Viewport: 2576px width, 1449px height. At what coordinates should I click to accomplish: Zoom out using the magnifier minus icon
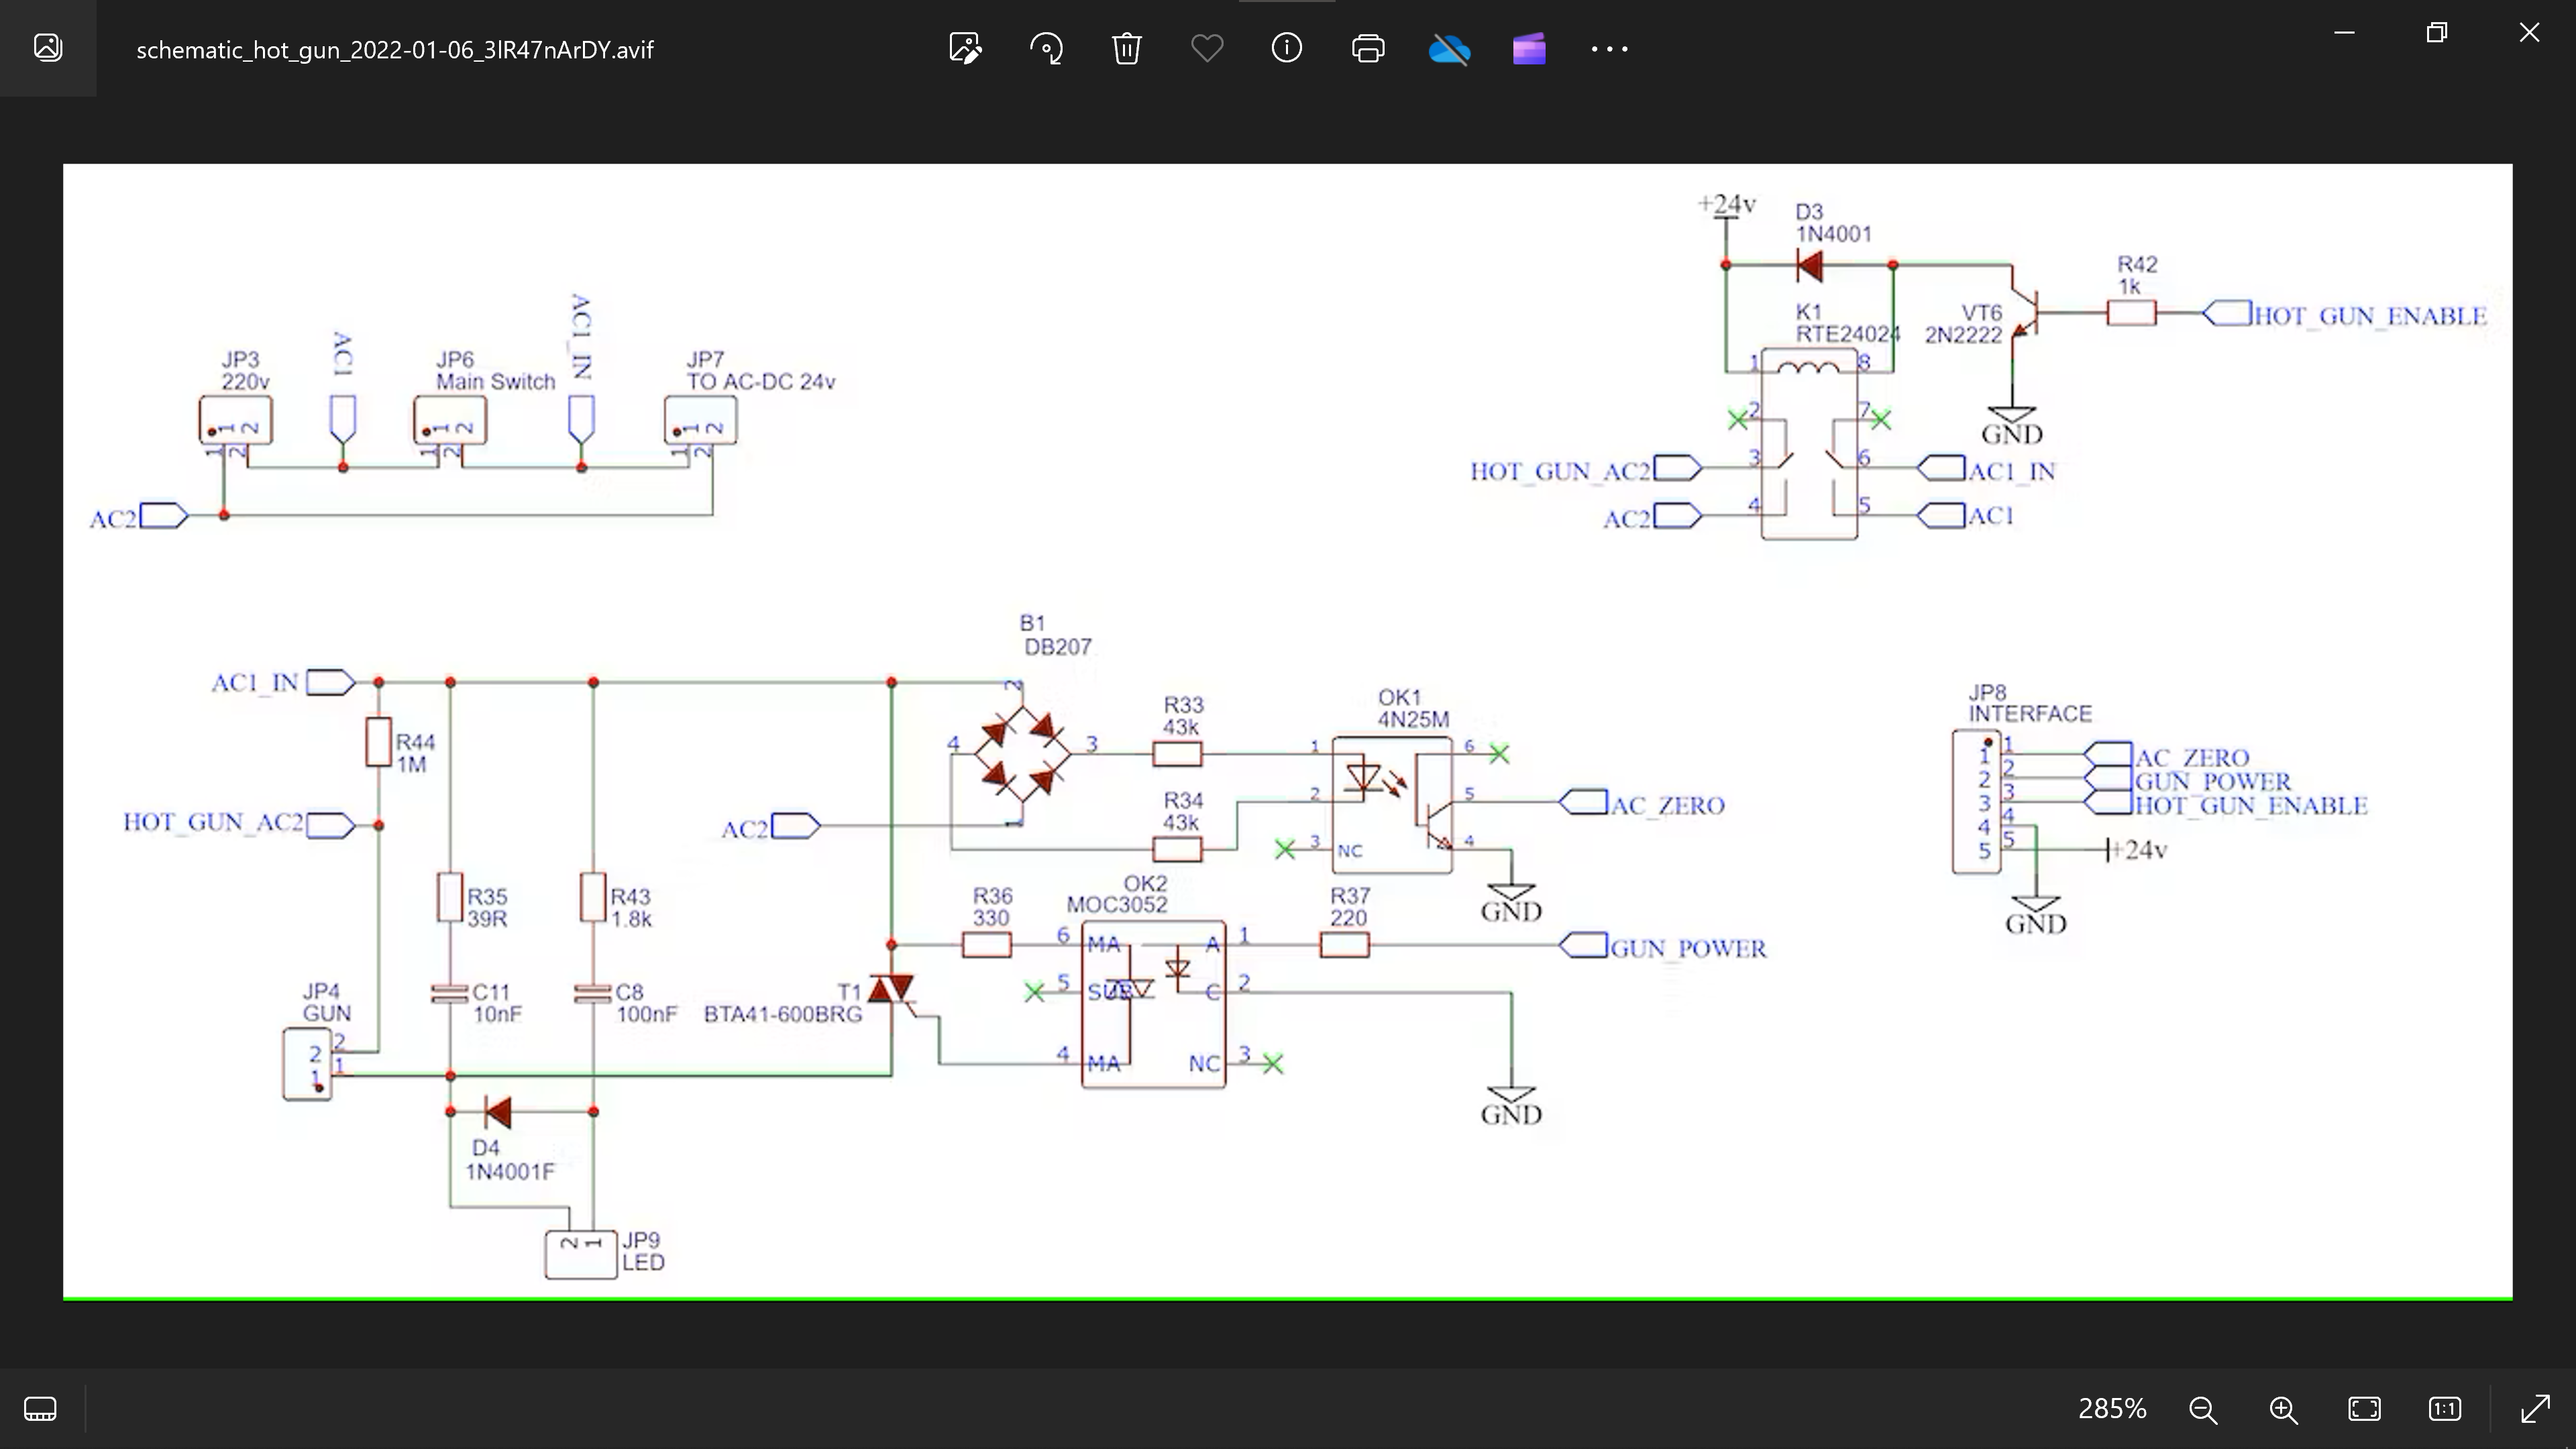tap(2203, 1409)
